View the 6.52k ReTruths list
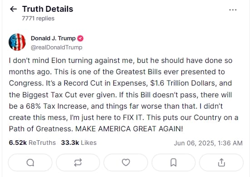252x177 pixels. pos(32,143)
